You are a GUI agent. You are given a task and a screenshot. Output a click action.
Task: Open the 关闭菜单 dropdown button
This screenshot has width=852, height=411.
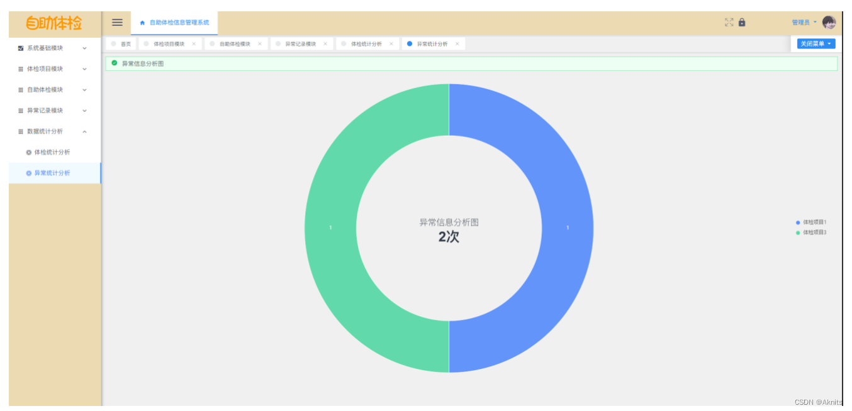pos(816,43)
